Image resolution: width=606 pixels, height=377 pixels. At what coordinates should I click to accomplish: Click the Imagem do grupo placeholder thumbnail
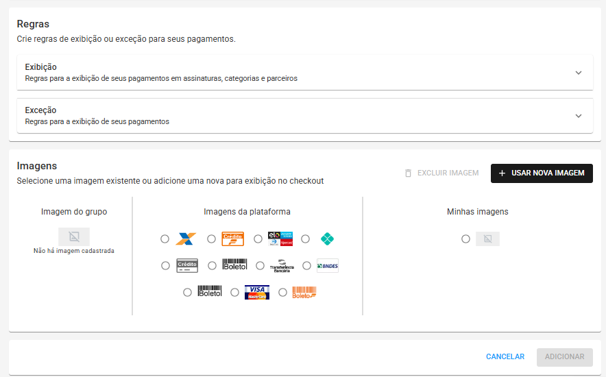(74, 236)
